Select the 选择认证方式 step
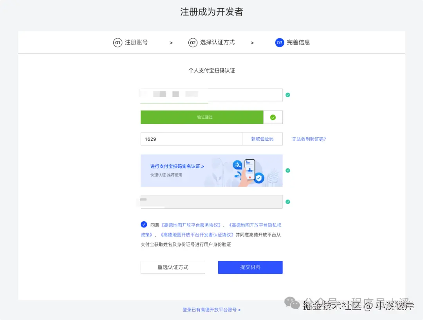The image size is (423, 320). pyautogui.click(x=211, y=42)
